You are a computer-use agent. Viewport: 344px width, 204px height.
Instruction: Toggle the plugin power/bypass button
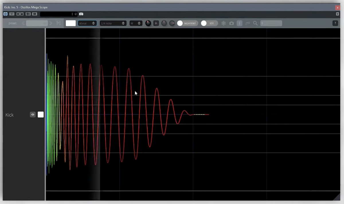(5, 14)
